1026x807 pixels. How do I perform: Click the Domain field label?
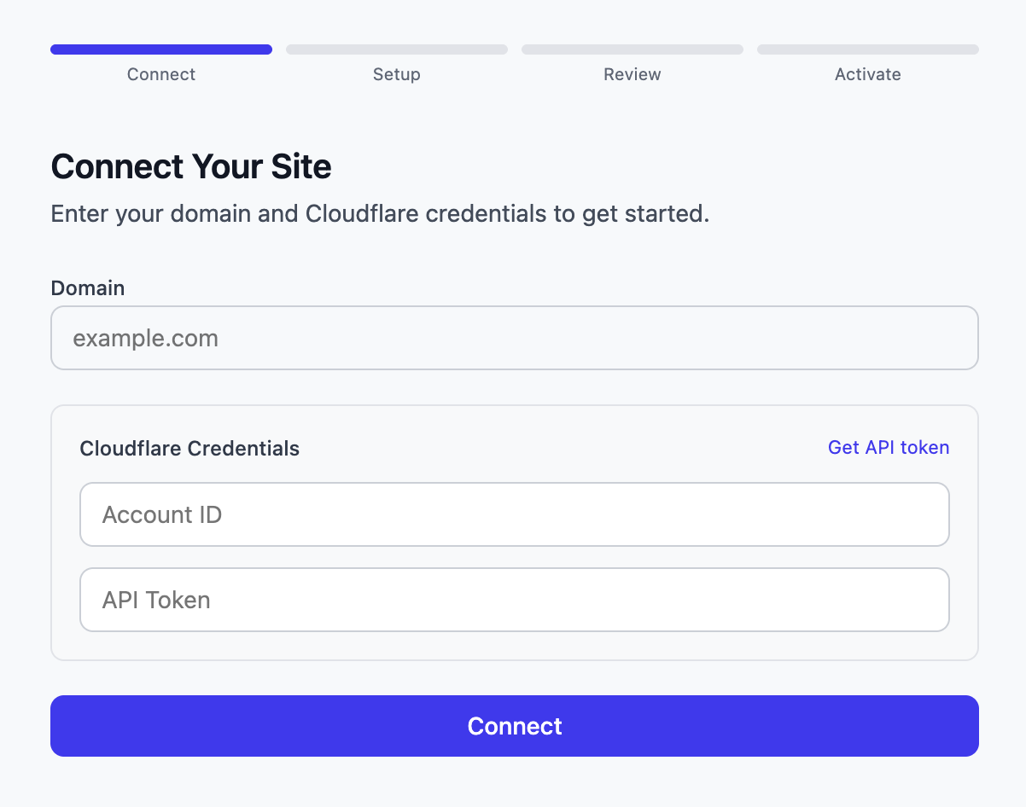point(87,288)
